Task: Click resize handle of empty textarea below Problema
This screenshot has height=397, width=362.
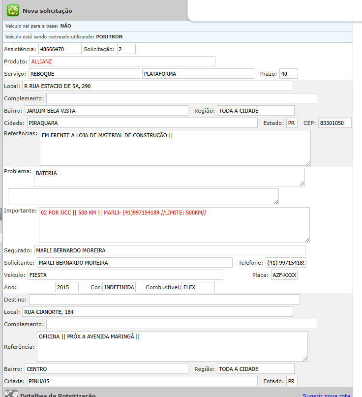Action: [275, 201]
